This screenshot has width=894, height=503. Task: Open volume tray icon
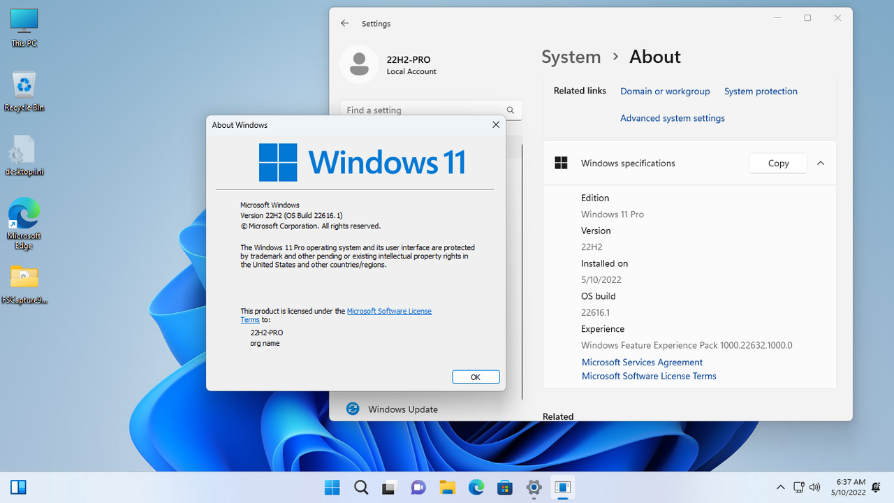coord(814,487)
